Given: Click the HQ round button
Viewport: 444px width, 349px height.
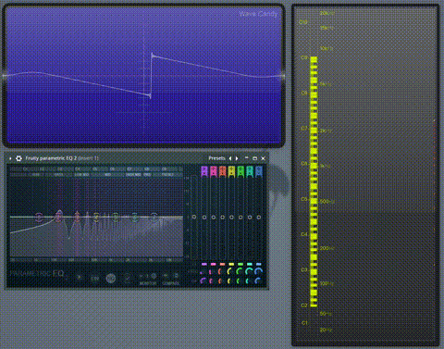Looking at the screenshot, I should click(x=111, y=279).
